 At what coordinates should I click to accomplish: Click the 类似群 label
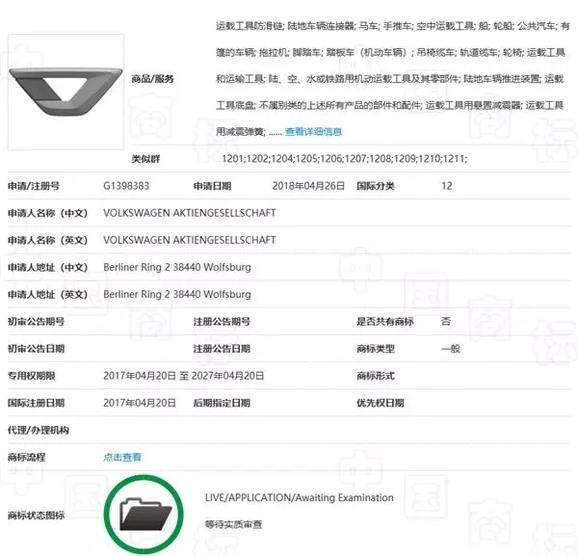[145, 159]
